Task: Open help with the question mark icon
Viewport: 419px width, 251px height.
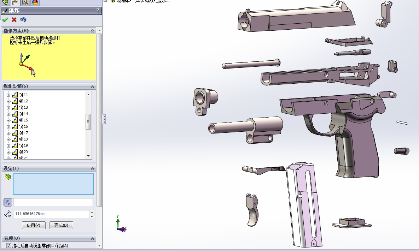Action: point(98,11)
